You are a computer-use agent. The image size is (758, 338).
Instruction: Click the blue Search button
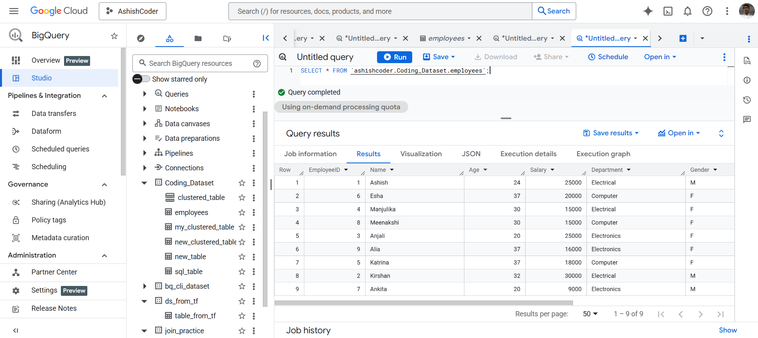(x=554, y=11)
